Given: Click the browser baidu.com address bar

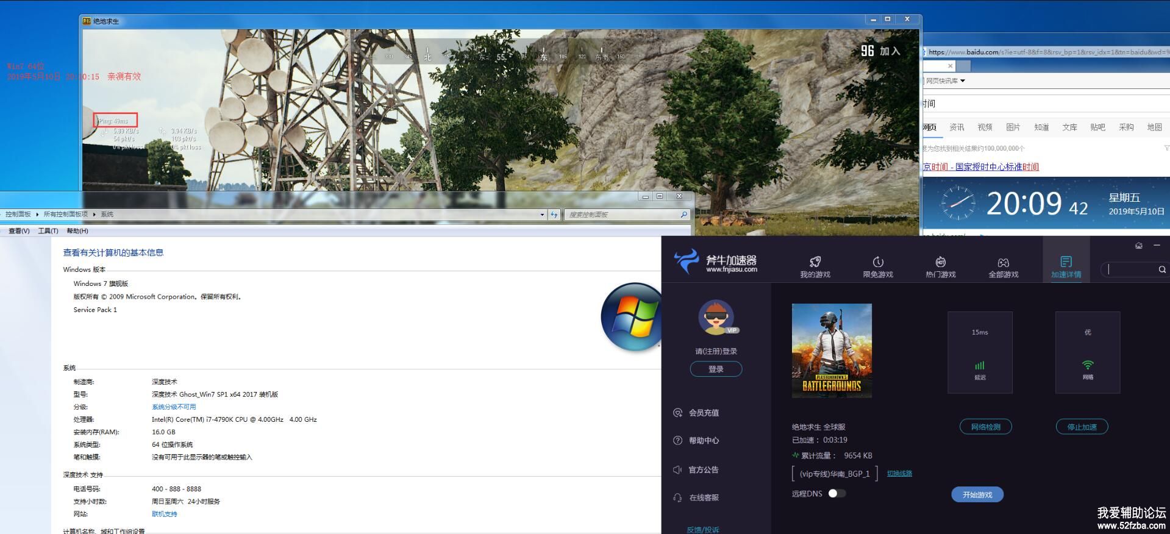Looking at the screenshot, I should (1046, 52).
